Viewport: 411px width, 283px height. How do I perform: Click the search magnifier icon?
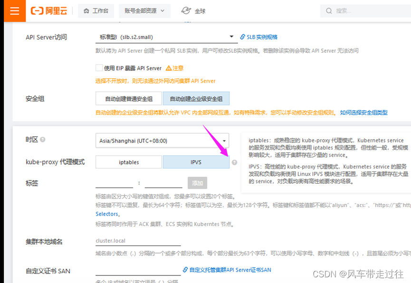pos(329,11)
